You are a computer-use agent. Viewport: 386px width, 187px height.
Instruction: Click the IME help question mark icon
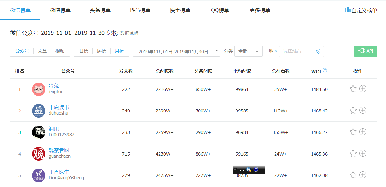point(256,169)
